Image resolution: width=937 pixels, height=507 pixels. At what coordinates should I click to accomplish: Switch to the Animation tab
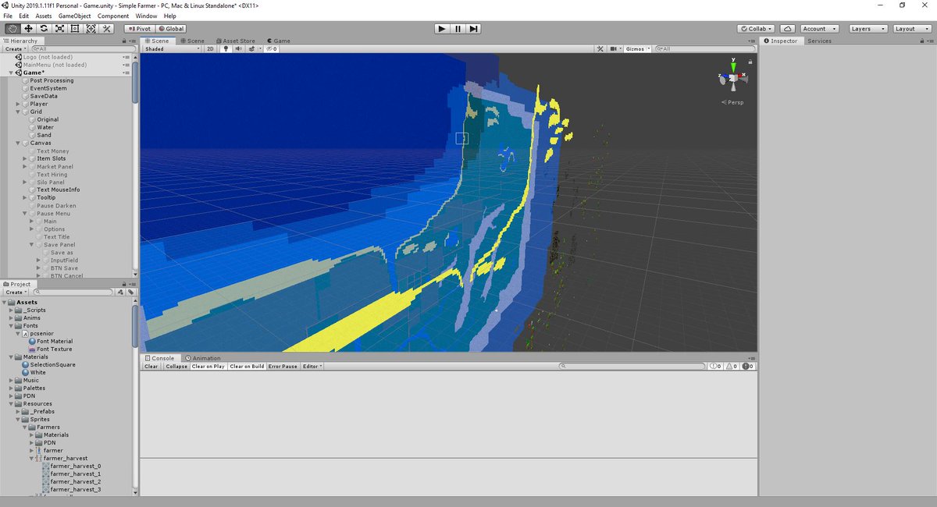point(202,358)
